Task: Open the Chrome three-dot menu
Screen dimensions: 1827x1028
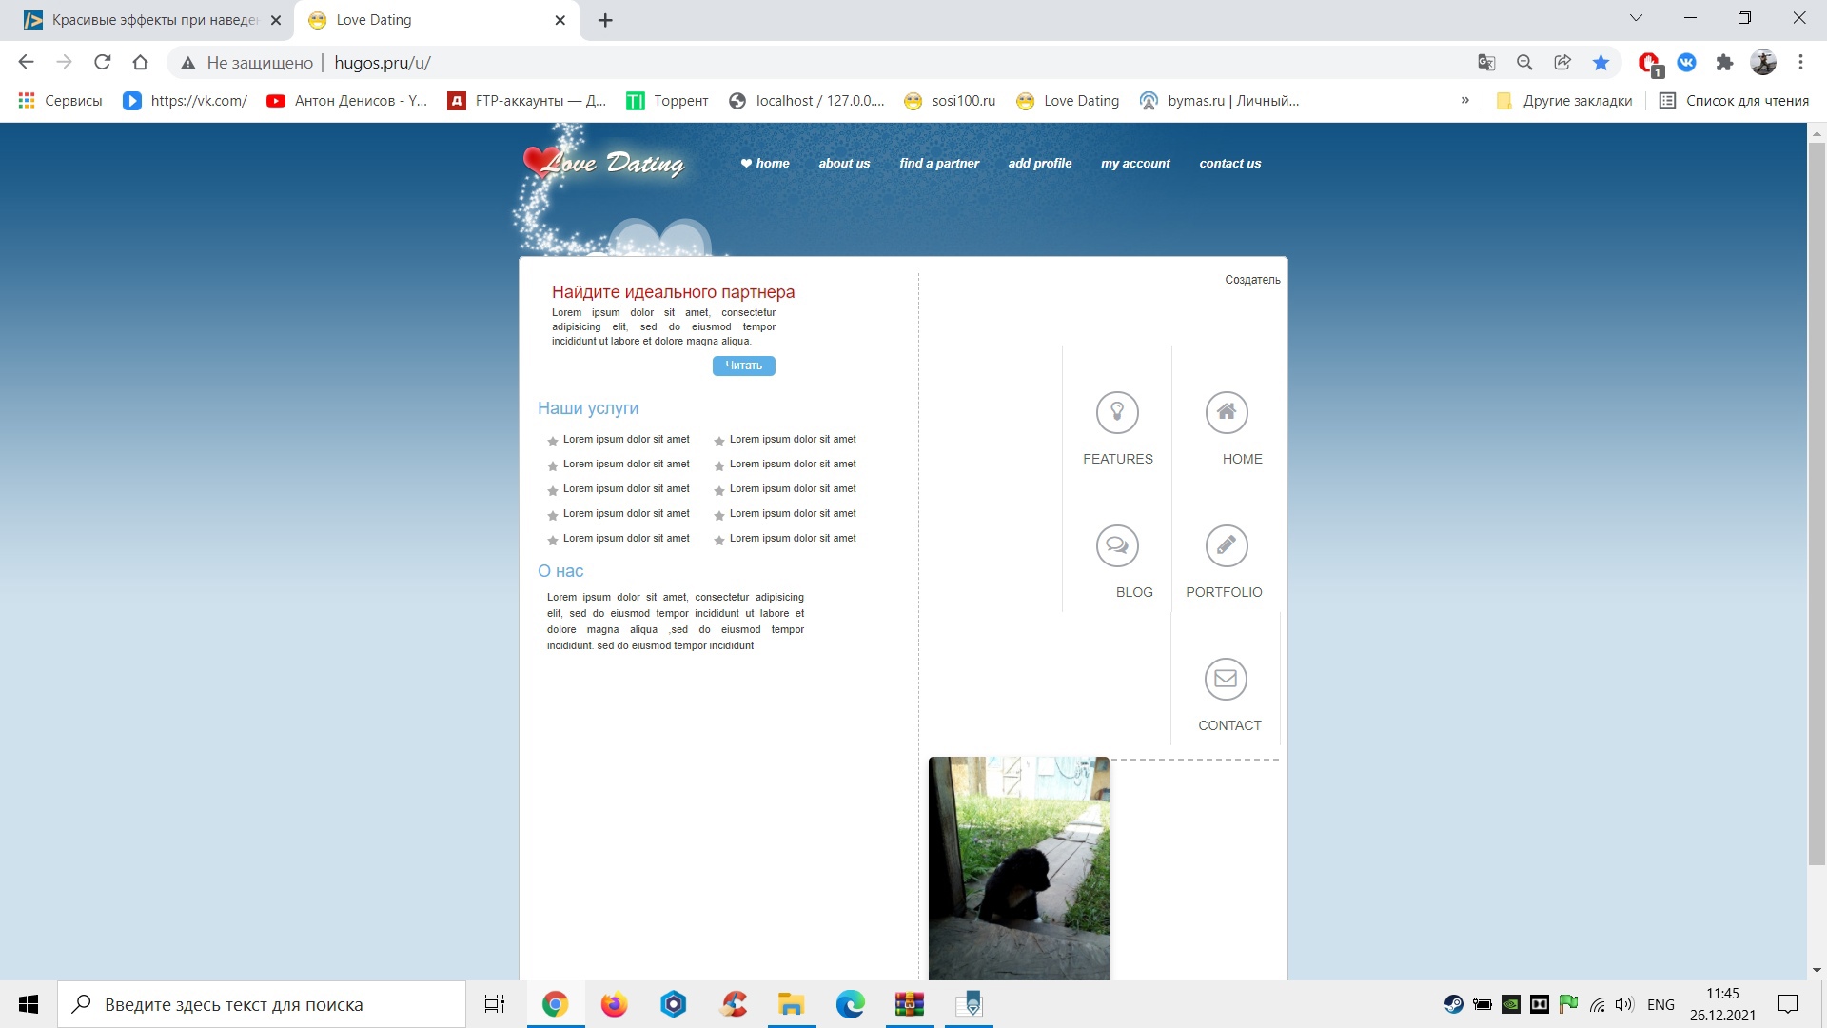Action: point(1800,63)
